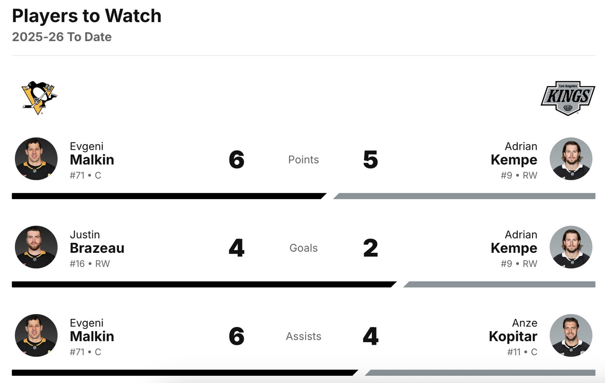Viewport: 605px width, 383px height.
Task: Click the Pittsburgh Penguins team logo
Action: pyautogui.click(x=39, y=98)
